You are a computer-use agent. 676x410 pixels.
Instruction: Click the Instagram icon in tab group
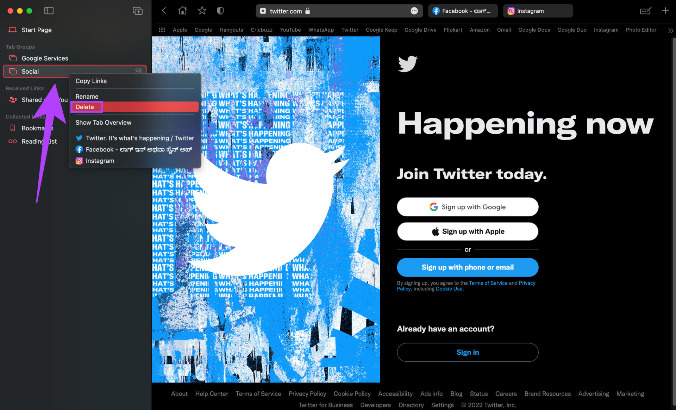point(79,160)
